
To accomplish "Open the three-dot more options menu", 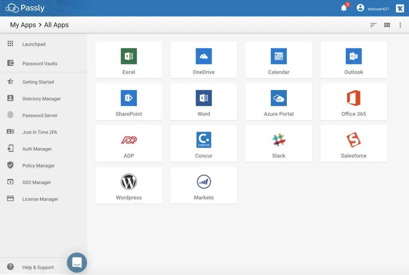I will pyautogui.click(x=400, y=25).
